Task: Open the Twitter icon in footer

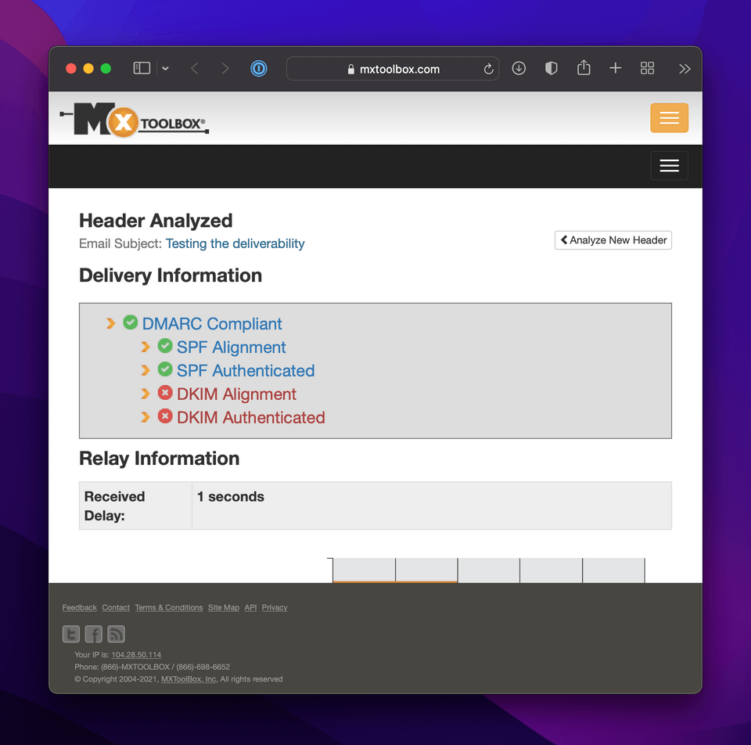Action: pyautogui.click(x=71, y=634)
